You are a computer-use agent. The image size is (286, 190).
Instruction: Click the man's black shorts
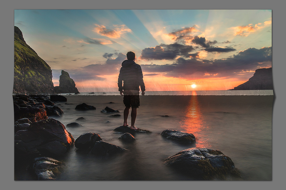[131, 101]
